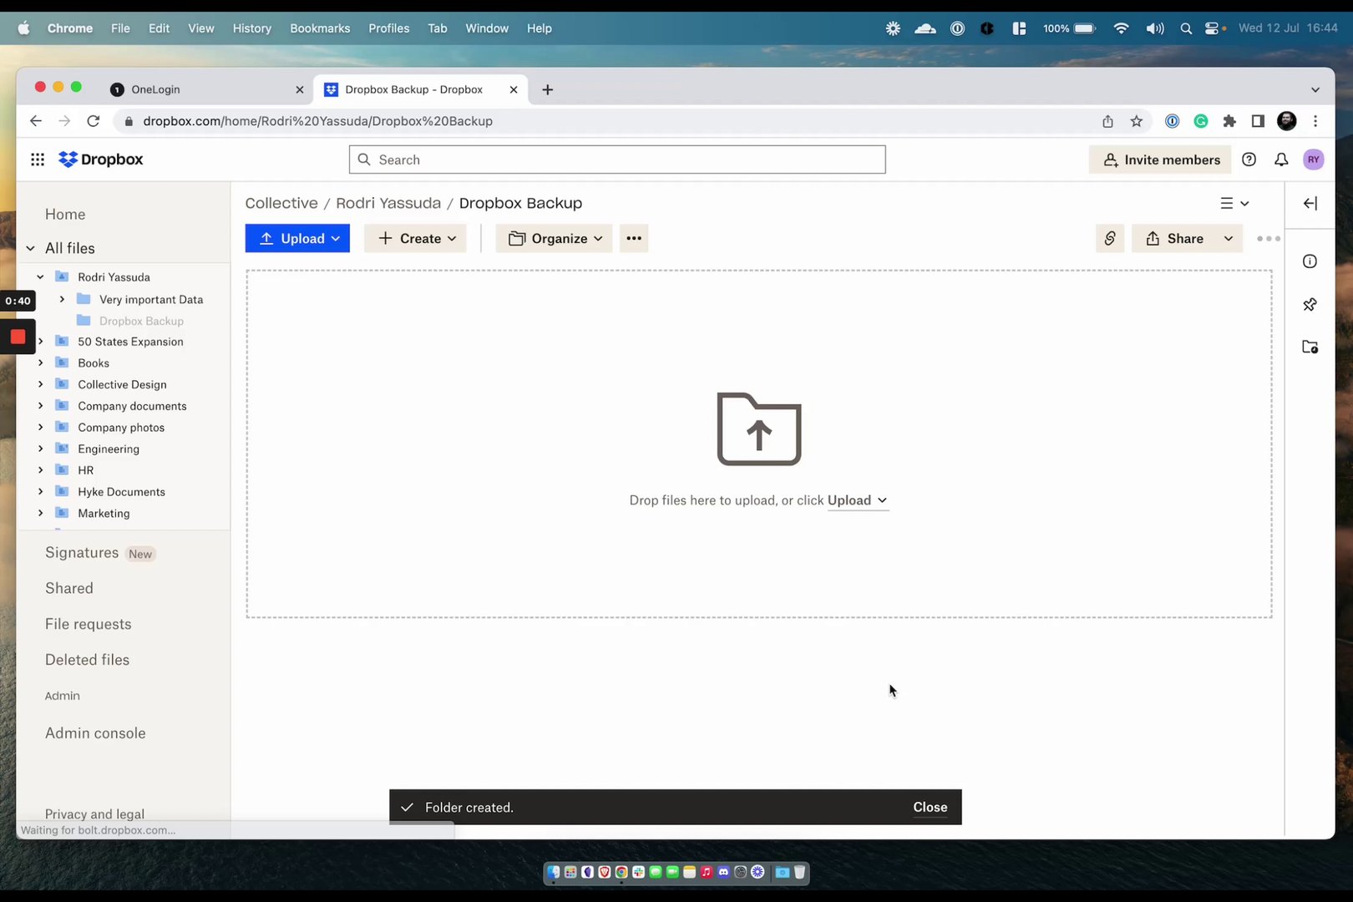This screenshot has width=1353, height=902.
Task: Open the Share button dropdown chevron
Action: point(1228,238)
